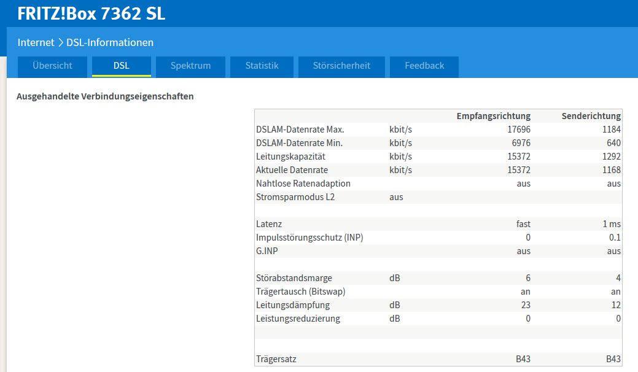The width and height of the screenshot is (638, 372).
Task: Select the Leitungskapazität row label
Action: [290, 156]
